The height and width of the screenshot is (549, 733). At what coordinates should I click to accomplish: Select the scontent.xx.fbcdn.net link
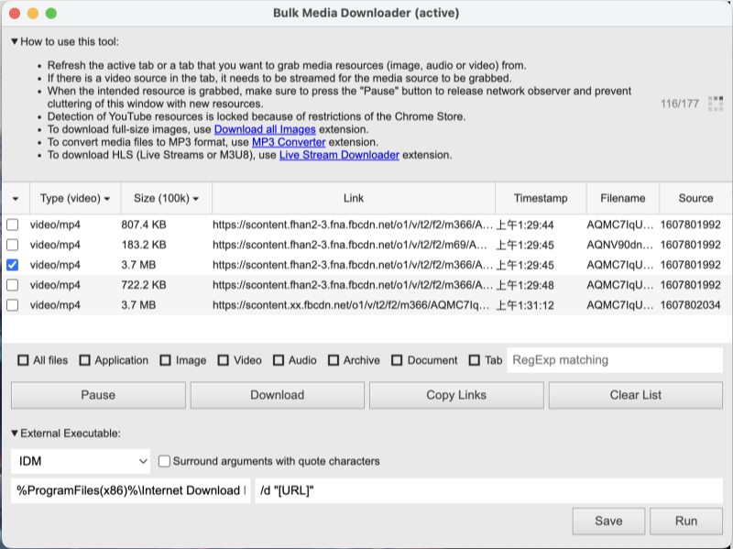click(351, 305)
